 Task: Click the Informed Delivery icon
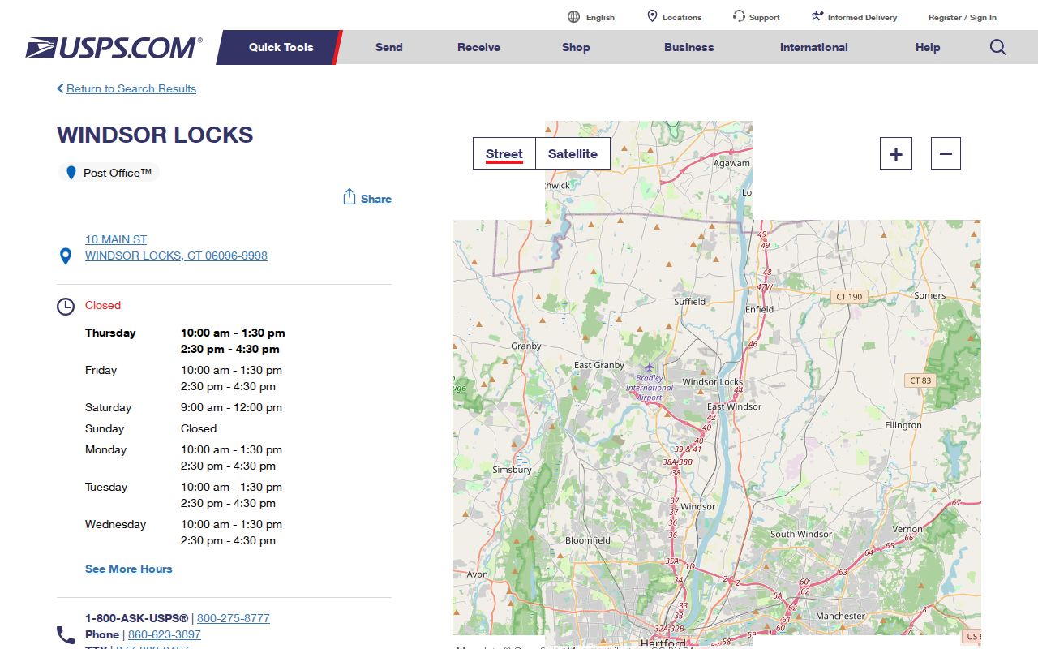(x=817, y=16)
